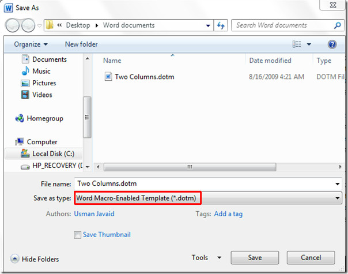Click the horizontal scrollbar left arrow
The height and width of the screenshot is (274, 348).
pos(98,167)
